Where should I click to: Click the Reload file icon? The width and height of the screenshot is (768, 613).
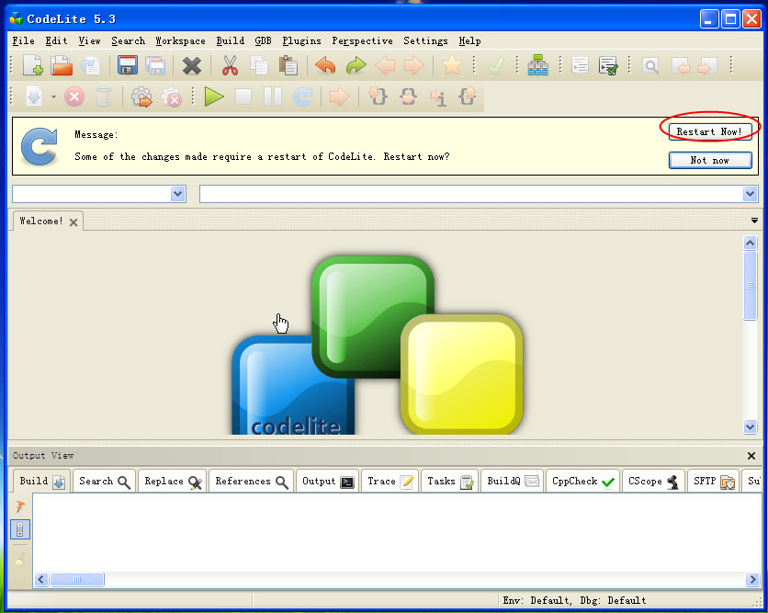pos(91,65)
